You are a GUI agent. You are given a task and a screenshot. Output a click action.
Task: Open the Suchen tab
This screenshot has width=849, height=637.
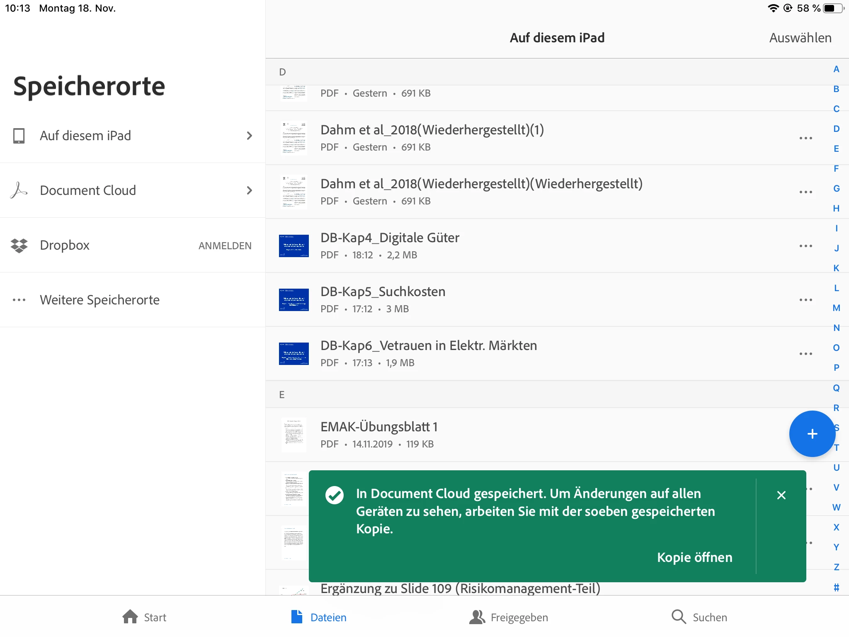tap(699, 617)
